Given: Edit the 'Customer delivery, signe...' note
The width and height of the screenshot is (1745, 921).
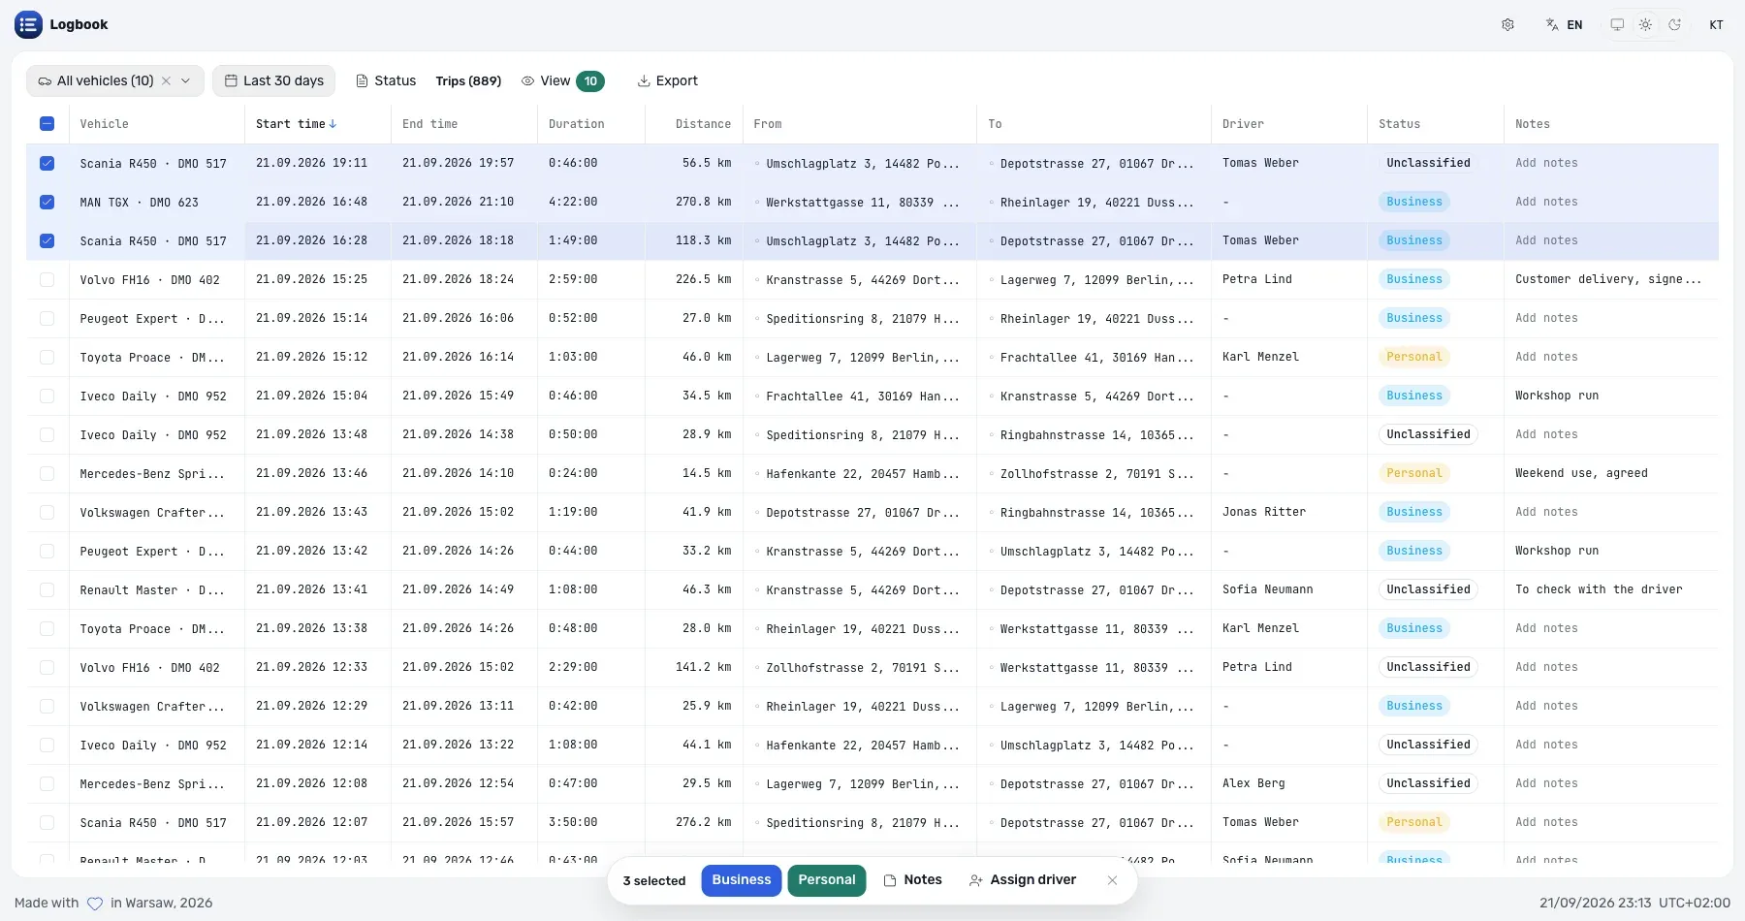Looking at the screenshot, I should click(x=1608, y=279).
